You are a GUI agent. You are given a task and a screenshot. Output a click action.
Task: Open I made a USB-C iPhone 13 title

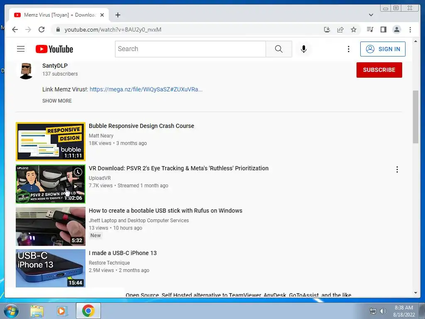(123, 253)
